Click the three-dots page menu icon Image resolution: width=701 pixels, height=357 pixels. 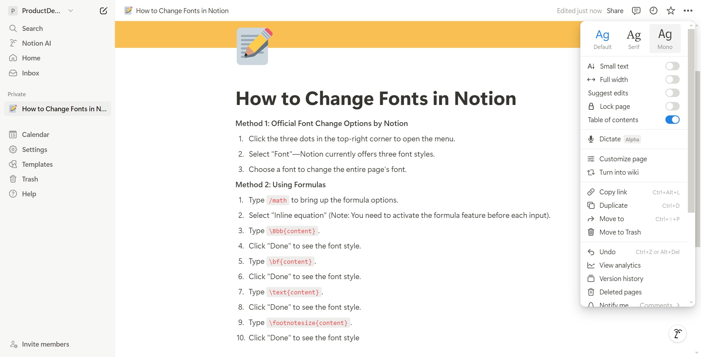688,11
